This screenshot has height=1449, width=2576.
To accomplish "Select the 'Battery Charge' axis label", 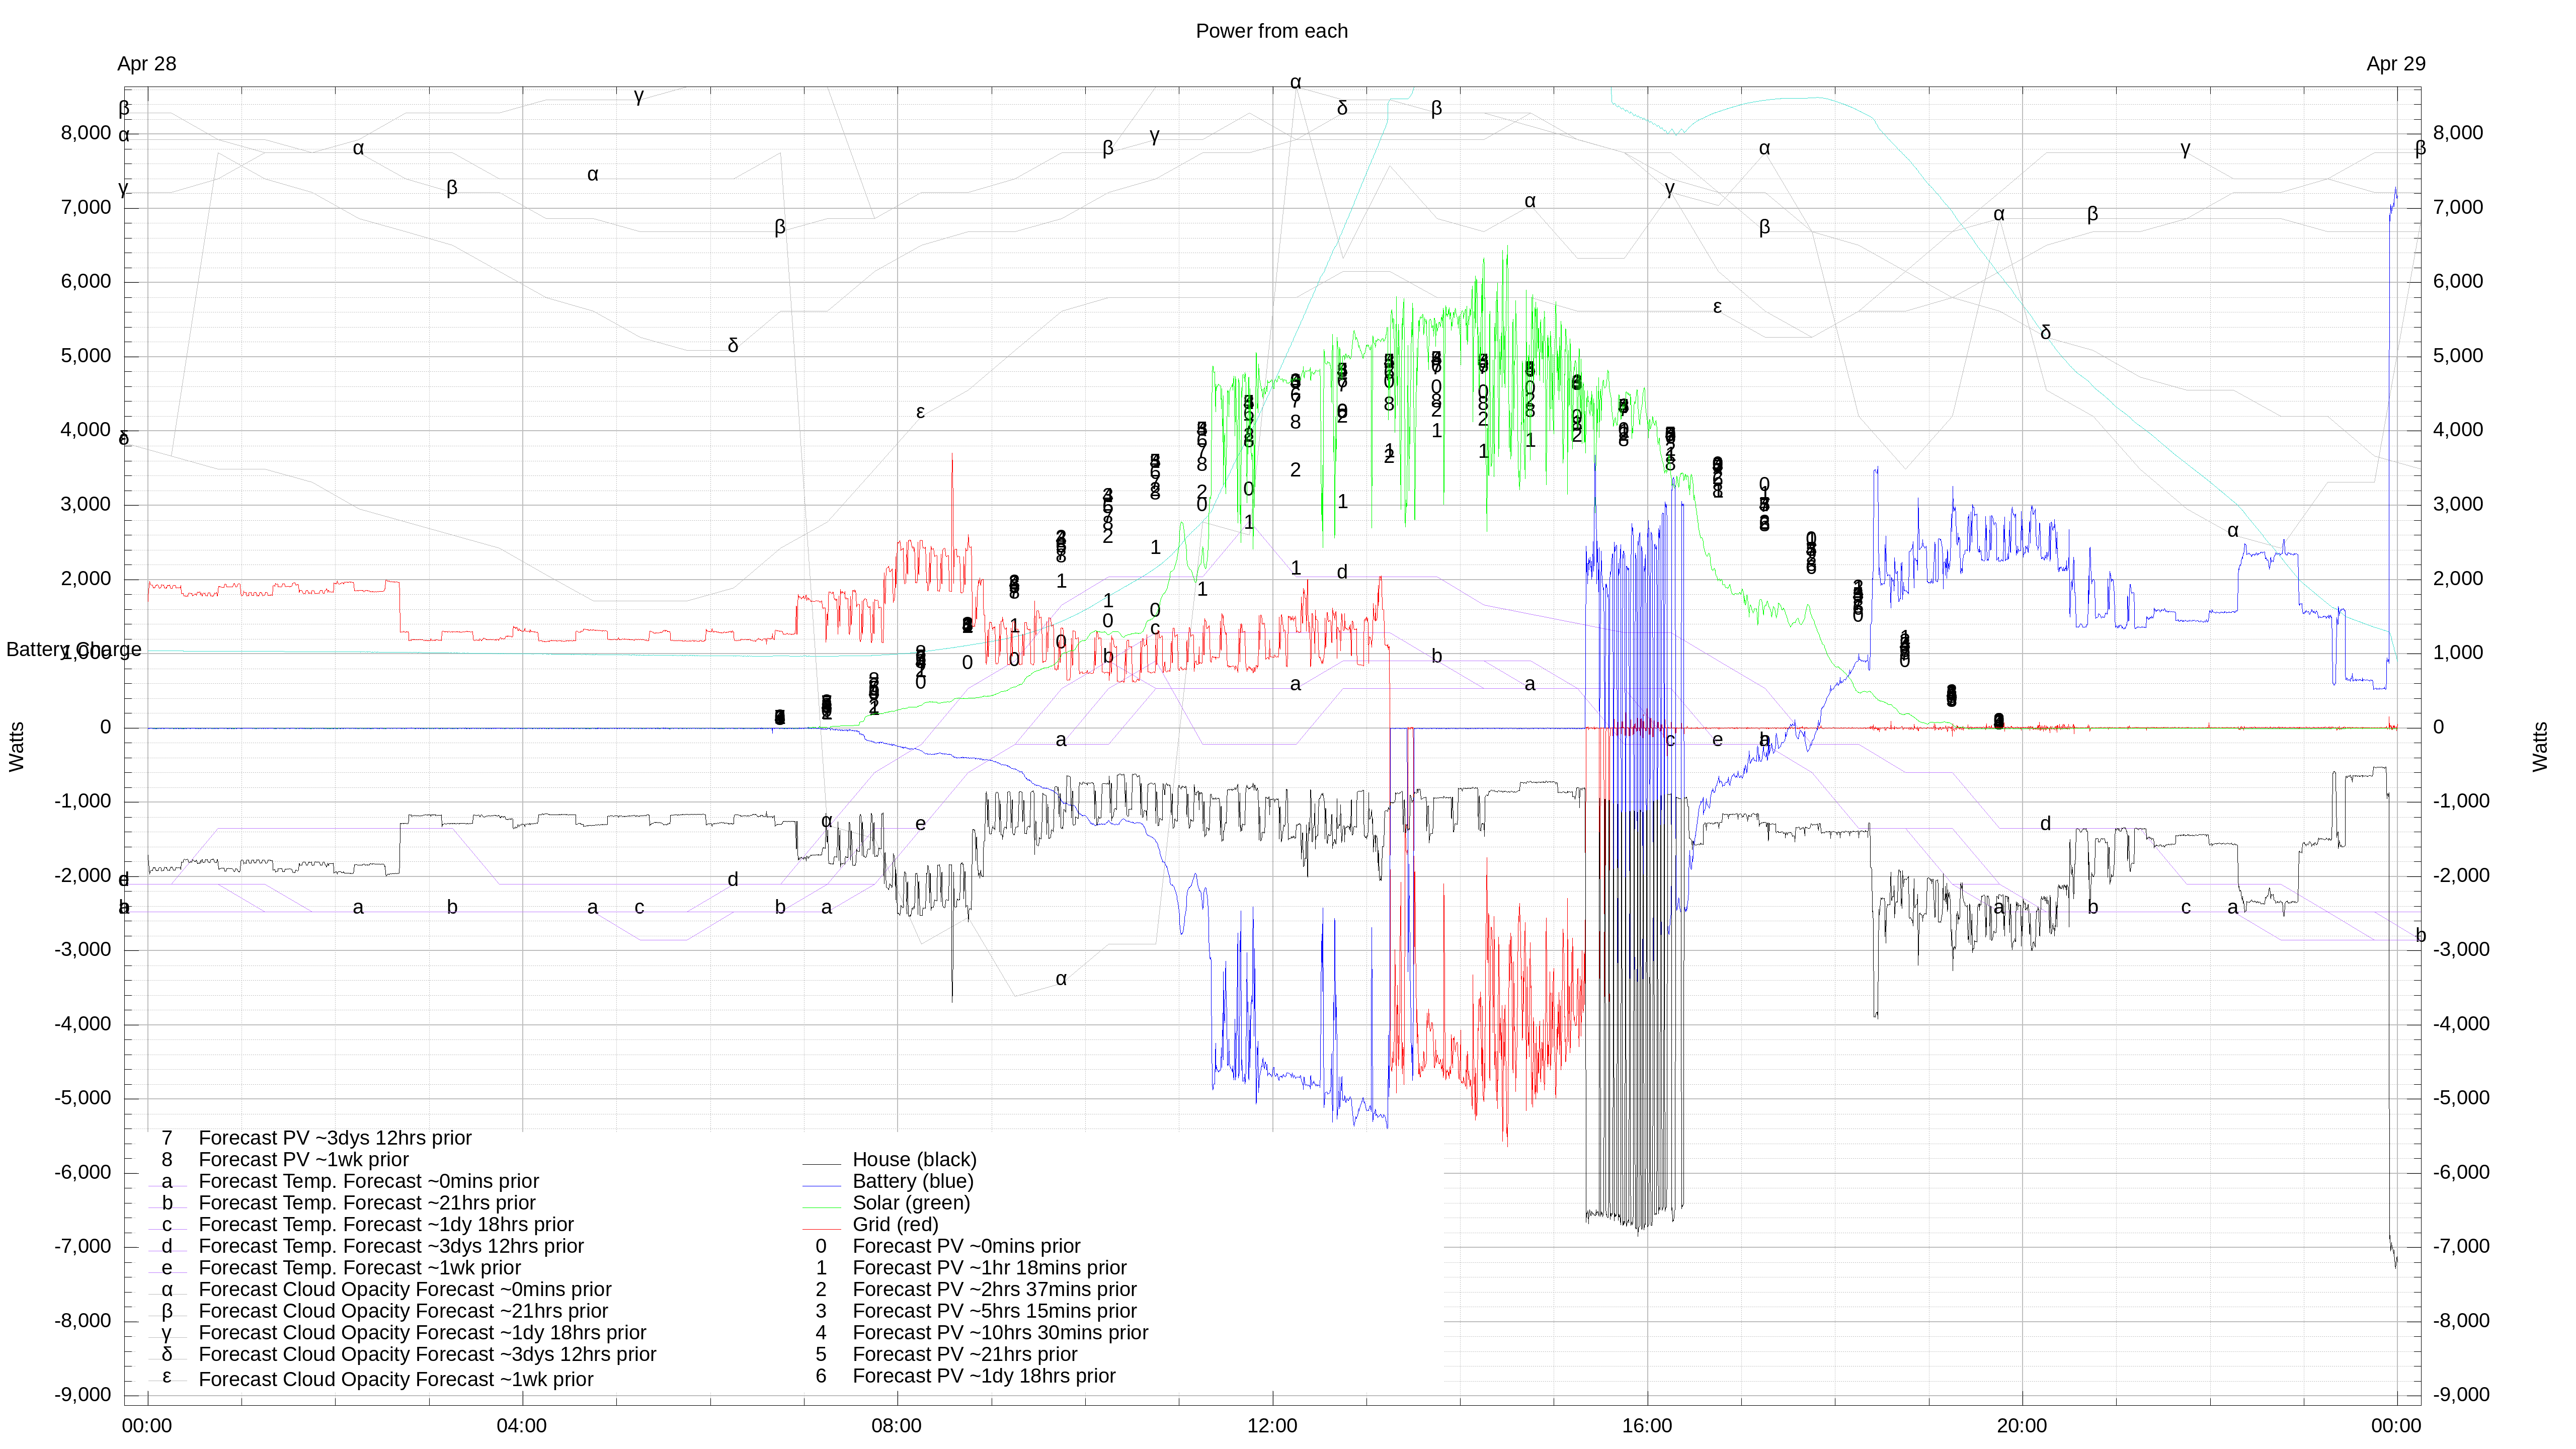I will 73,650.
